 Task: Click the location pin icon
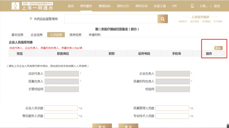tap(31, 19)
